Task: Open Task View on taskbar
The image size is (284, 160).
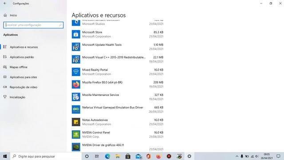Action: 97,156
